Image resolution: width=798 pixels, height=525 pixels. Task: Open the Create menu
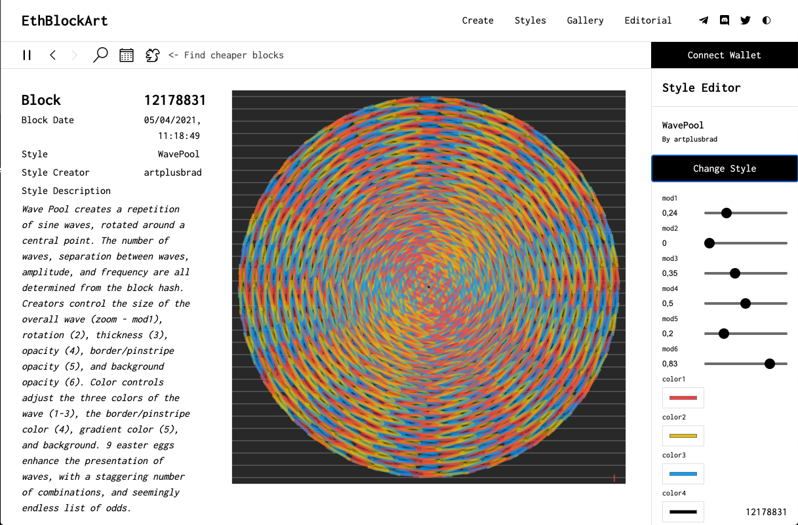(x=478, y=20)
